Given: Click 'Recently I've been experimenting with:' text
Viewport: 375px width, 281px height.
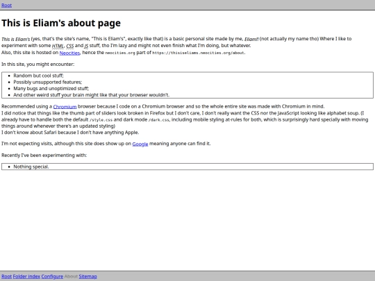Looking at the screenshot, I should (44, 155).
